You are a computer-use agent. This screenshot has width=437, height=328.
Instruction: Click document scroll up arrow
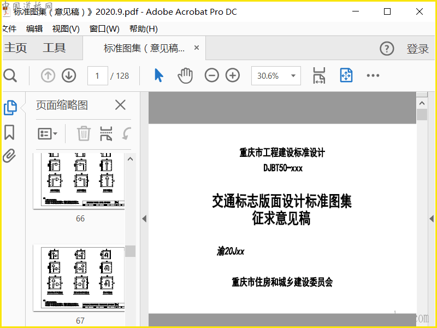point(422,103)
